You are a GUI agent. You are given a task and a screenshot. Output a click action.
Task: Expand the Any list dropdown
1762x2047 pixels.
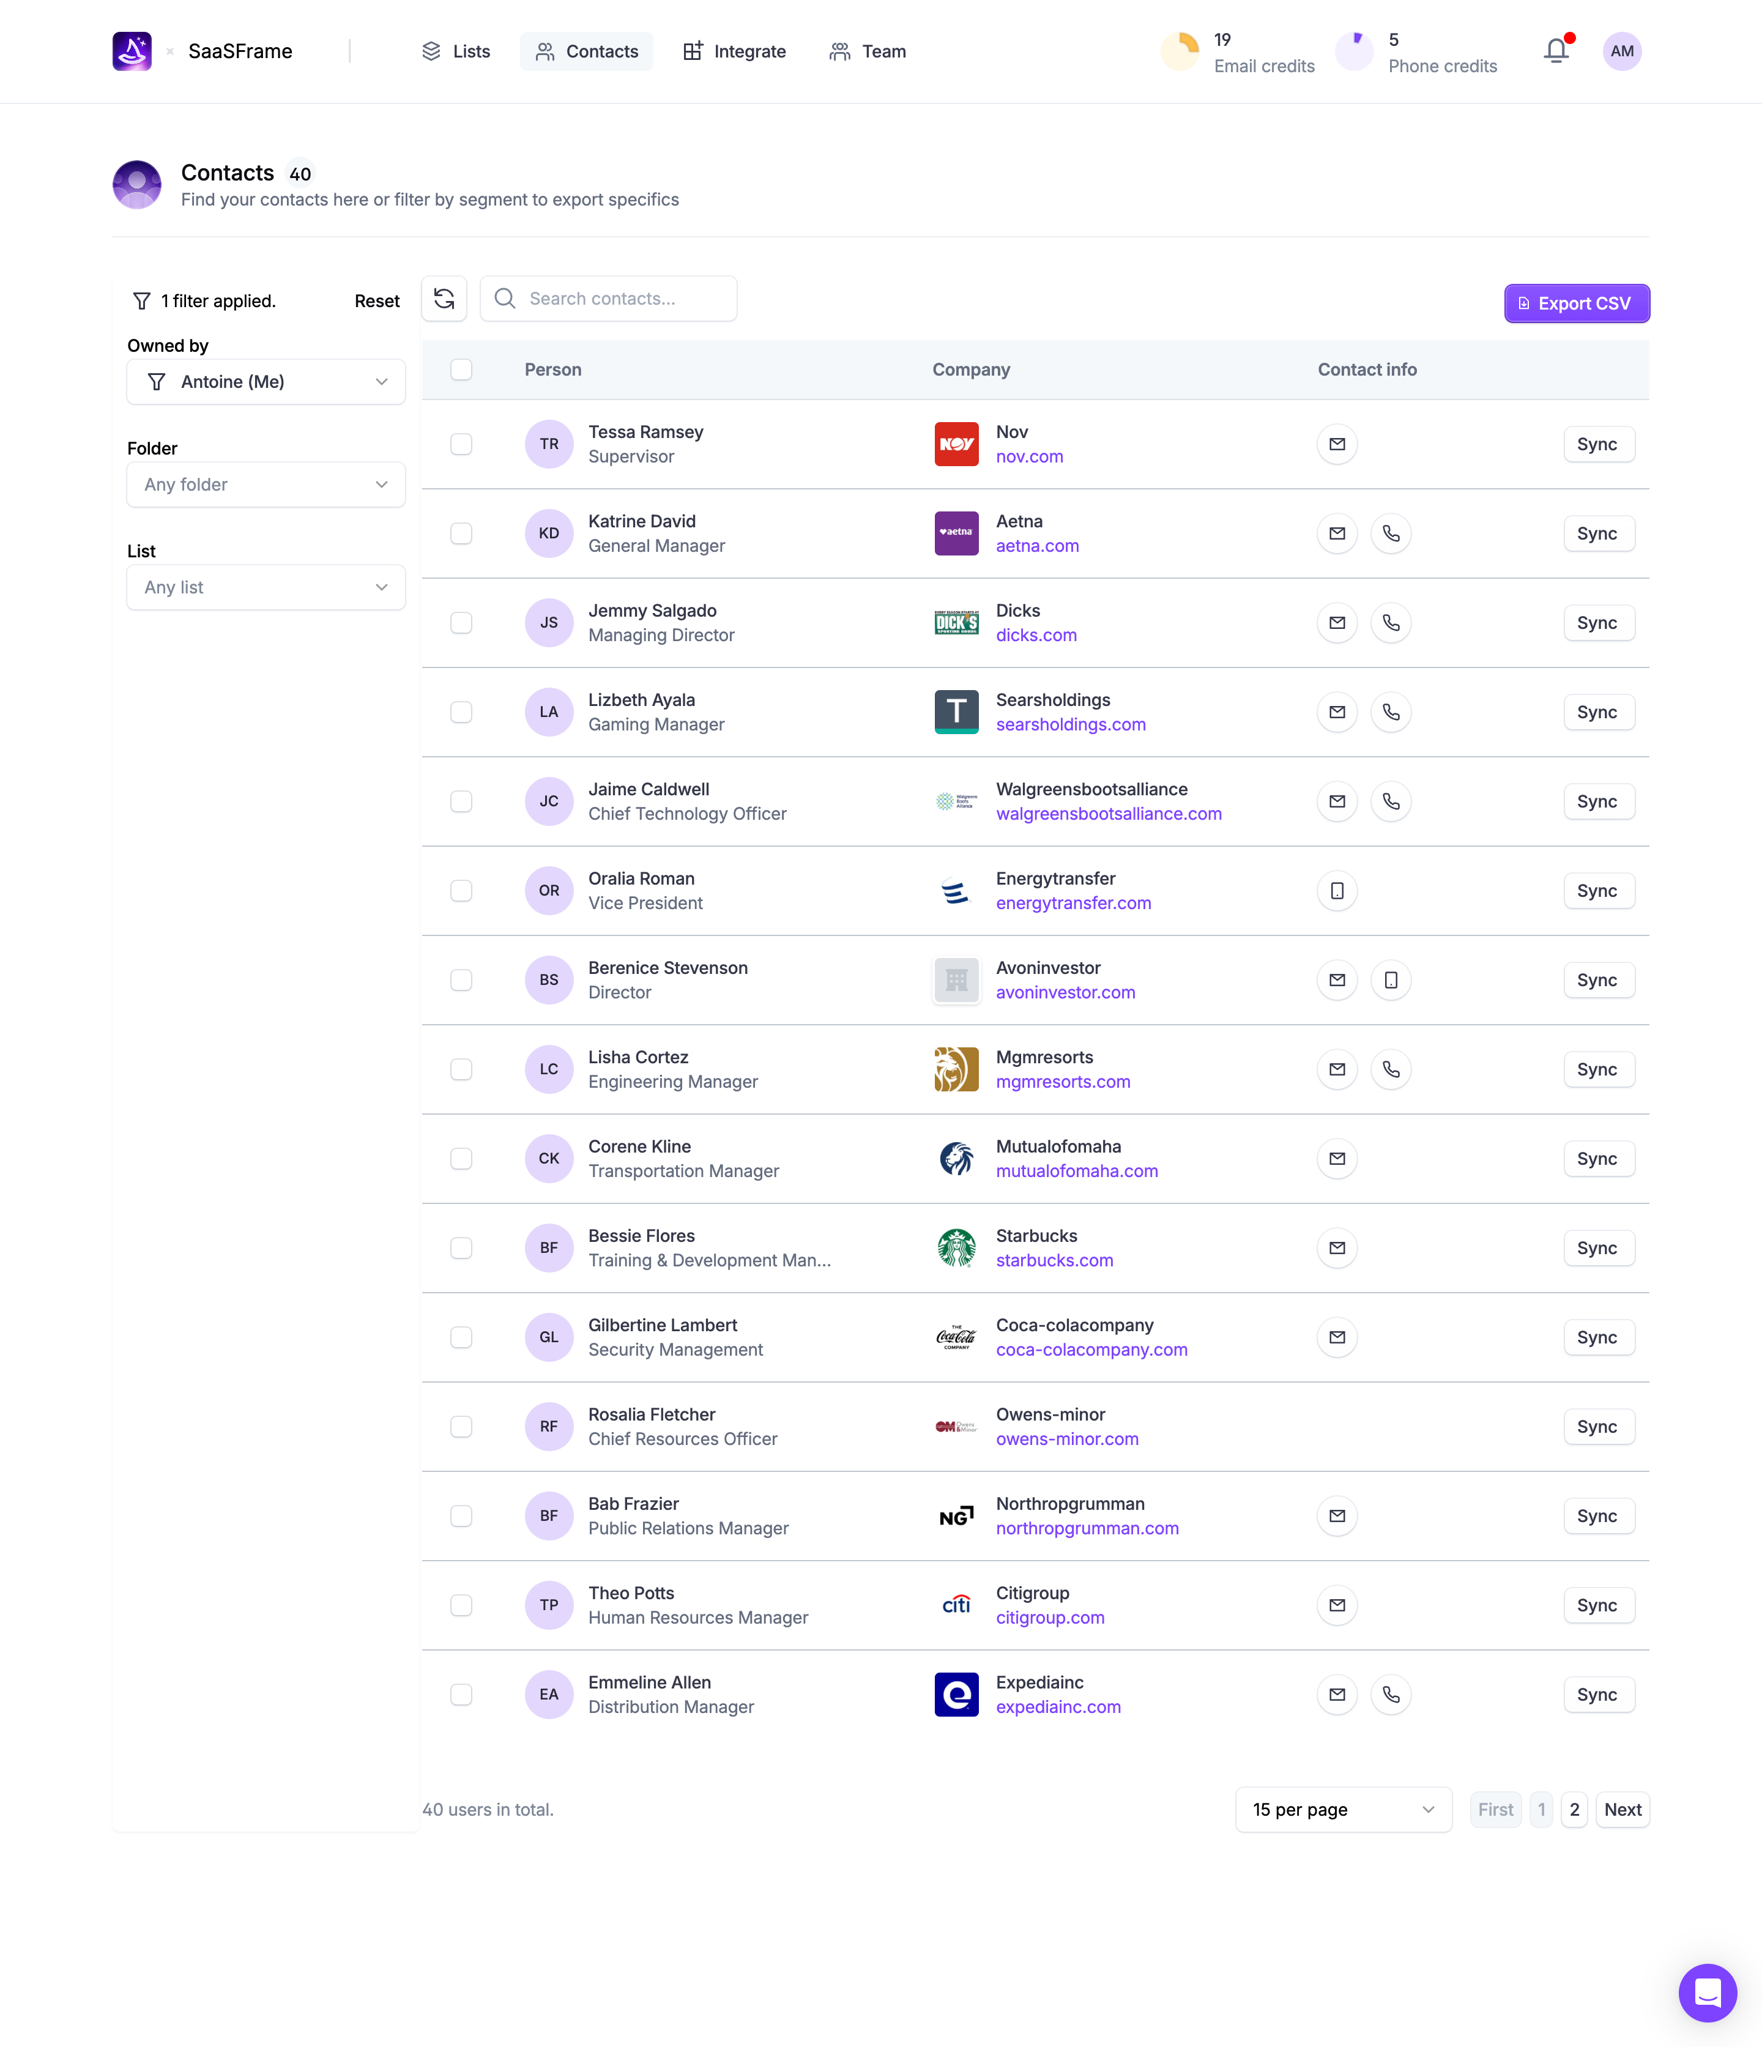[266, 587]
